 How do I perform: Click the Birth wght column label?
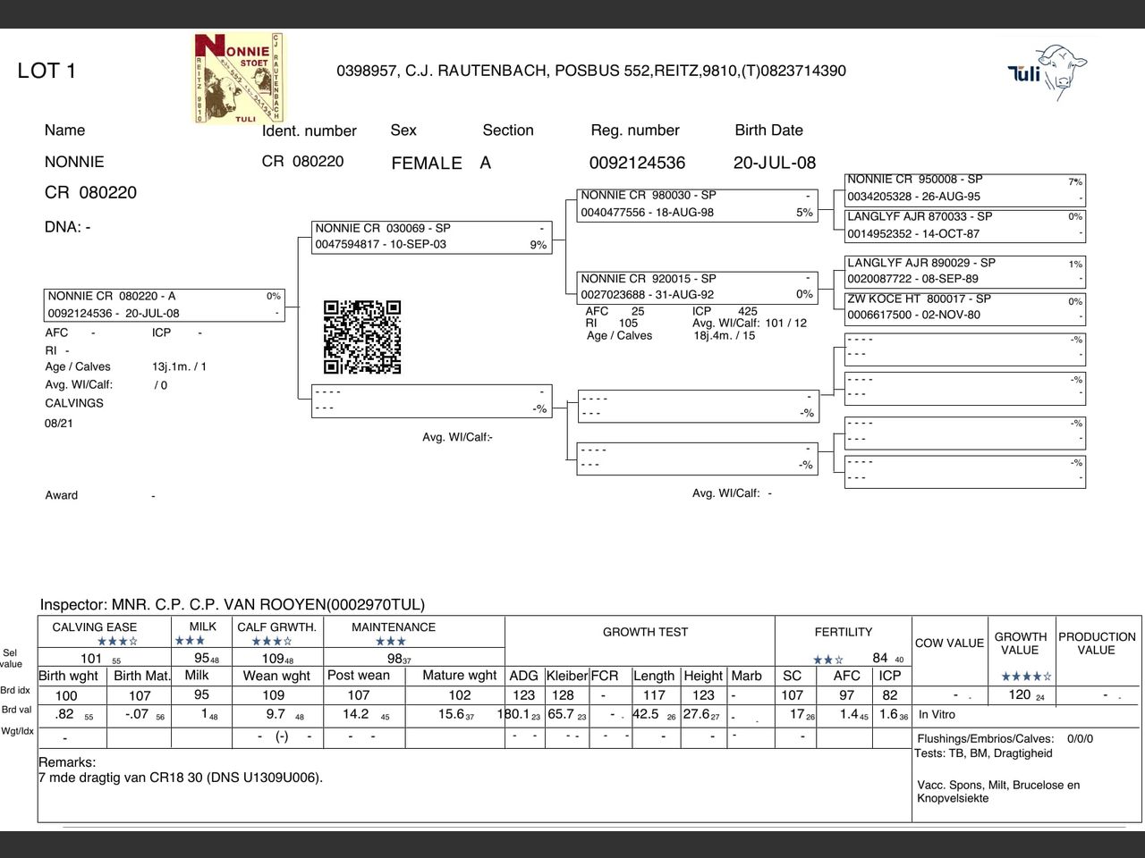tap(69, 676)
